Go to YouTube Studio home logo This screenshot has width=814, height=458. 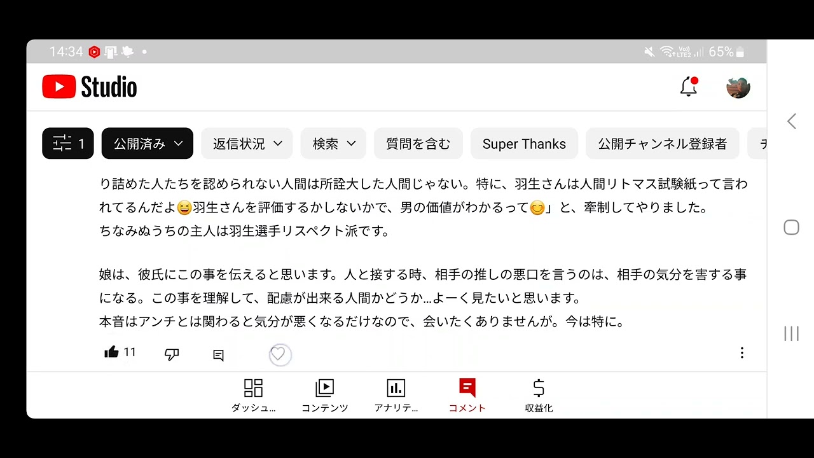coord(90,87)
